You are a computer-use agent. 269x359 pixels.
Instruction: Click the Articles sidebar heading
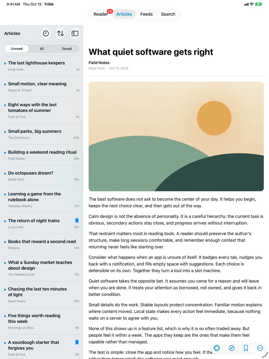12,33
